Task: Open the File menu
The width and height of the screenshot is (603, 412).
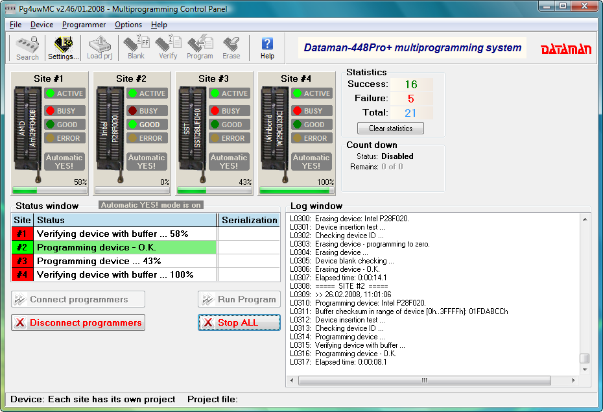Action: (15, 24)
